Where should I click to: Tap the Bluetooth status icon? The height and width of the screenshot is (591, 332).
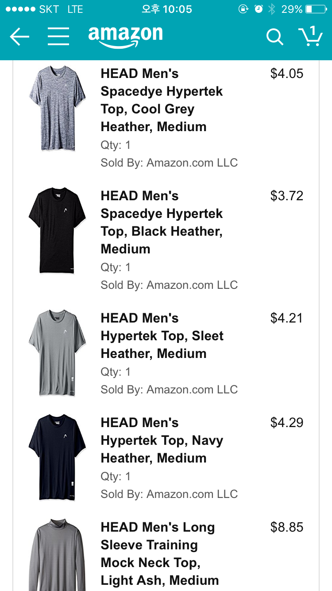272,9
